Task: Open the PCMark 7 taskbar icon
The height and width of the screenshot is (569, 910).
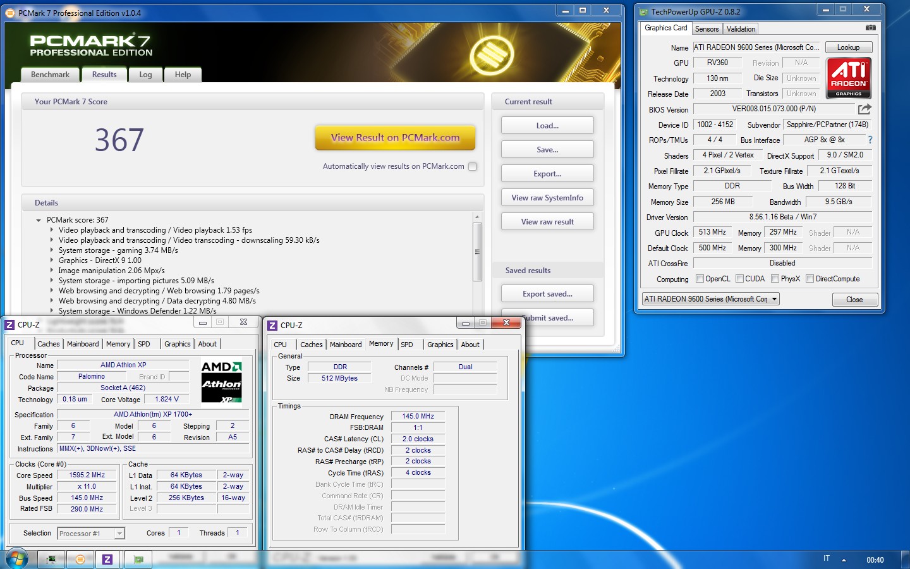Action: (80, 559)
